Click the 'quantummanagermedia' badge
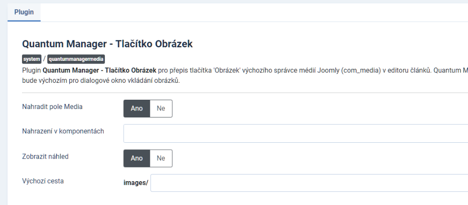Screen dimensions: 468x205 point(76,59)
